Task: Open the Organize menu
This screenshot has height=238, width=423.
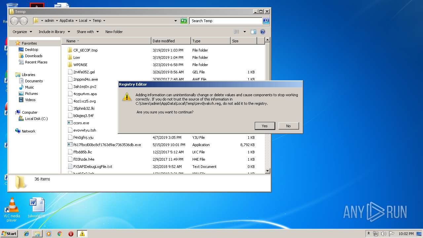Action: tap(22, 32)
